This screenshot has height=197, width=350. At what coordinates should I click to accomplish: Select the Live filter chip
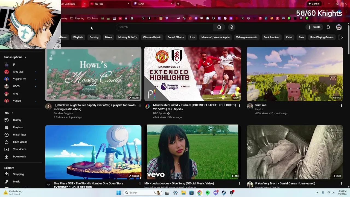[192, 37]
